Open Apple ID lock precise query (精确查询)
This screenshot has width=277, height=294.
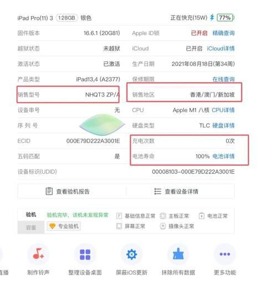[x=223, y=33]
